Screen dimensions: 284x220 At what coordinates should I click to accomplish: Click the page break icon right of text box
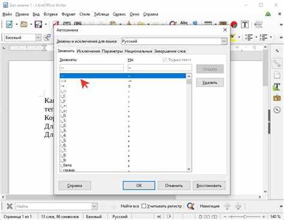click(258, 25)
